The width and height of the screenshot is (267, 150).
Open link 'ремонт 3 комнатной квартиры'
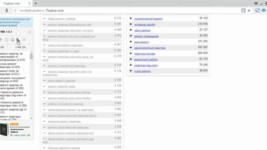click(x=67, y=66)
